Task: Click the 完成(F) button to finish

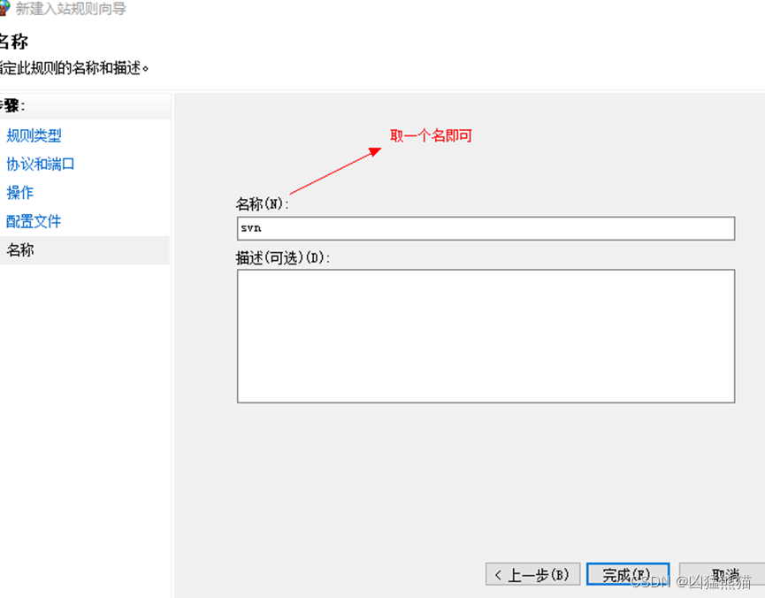Action: (628, 574)
